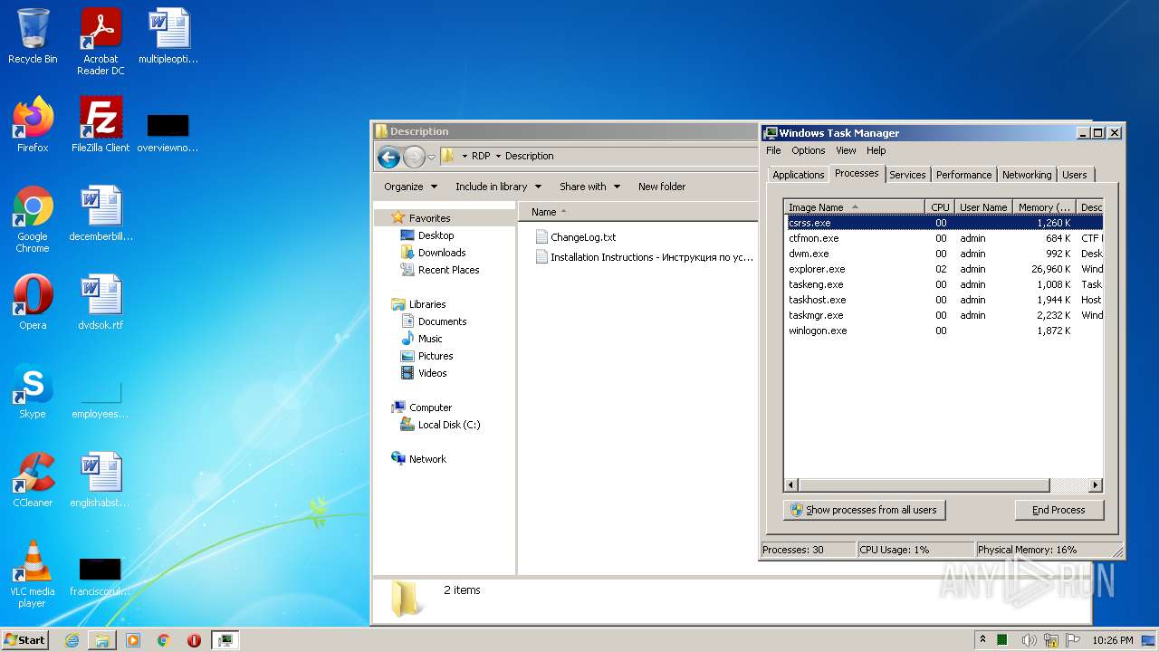
Task: Open Task Manager View menu
Action: (x=846, y=150)
